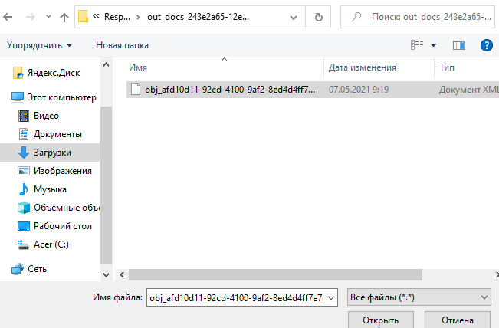
Task: Click Новая папка in toolbar
Action: point(121,45)
